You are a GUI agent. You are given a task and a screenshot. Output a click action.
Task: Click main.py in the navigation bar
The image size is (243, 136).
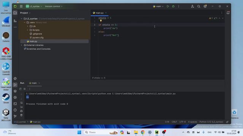pos(35,122)
